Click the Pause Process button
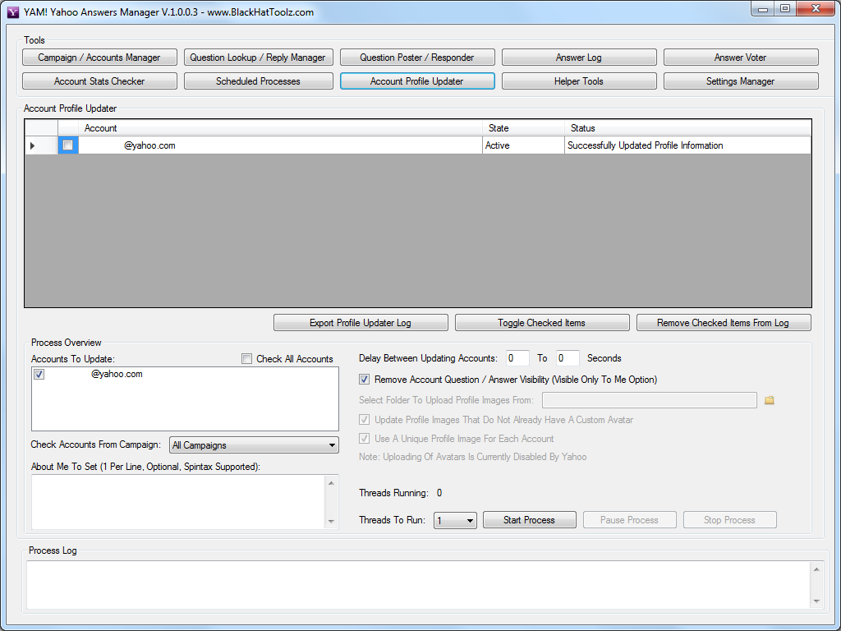 (629, 520)
